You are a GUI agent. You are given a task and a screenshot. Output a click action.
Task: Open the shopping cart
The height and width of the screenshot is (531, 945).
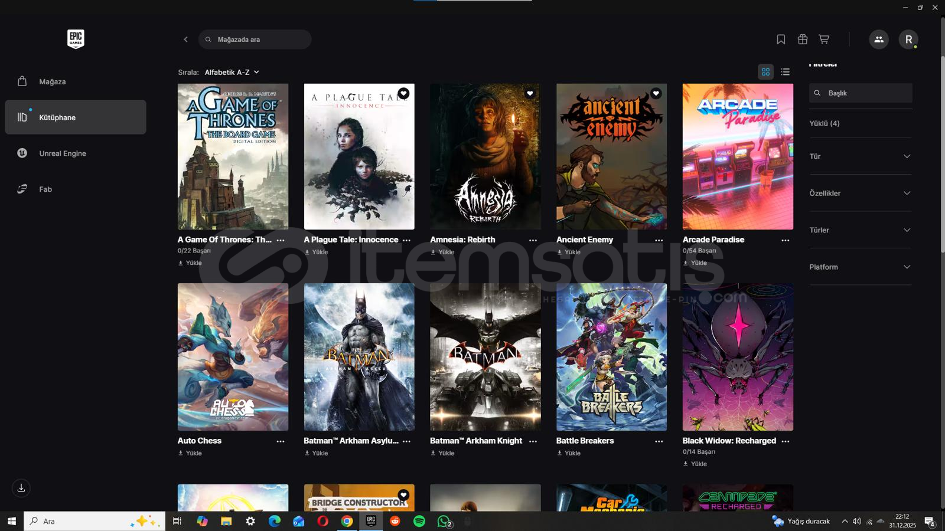[x=824, y=40]
